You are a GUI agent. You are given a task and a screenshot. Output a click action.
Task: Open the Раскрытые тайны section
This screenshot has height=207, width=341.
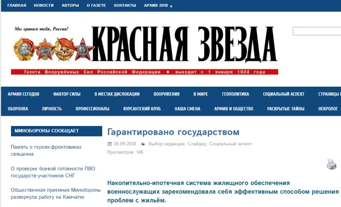[x=286, y=109]
